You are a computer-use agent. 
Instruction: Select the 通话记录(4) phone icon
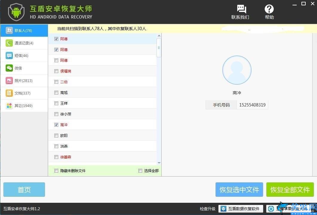[x=9, y=43]
